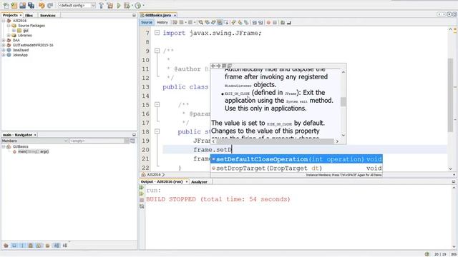Click the Navigator filter empty combo box
This screenshot has height=257, width=458.
pos(99,141)
